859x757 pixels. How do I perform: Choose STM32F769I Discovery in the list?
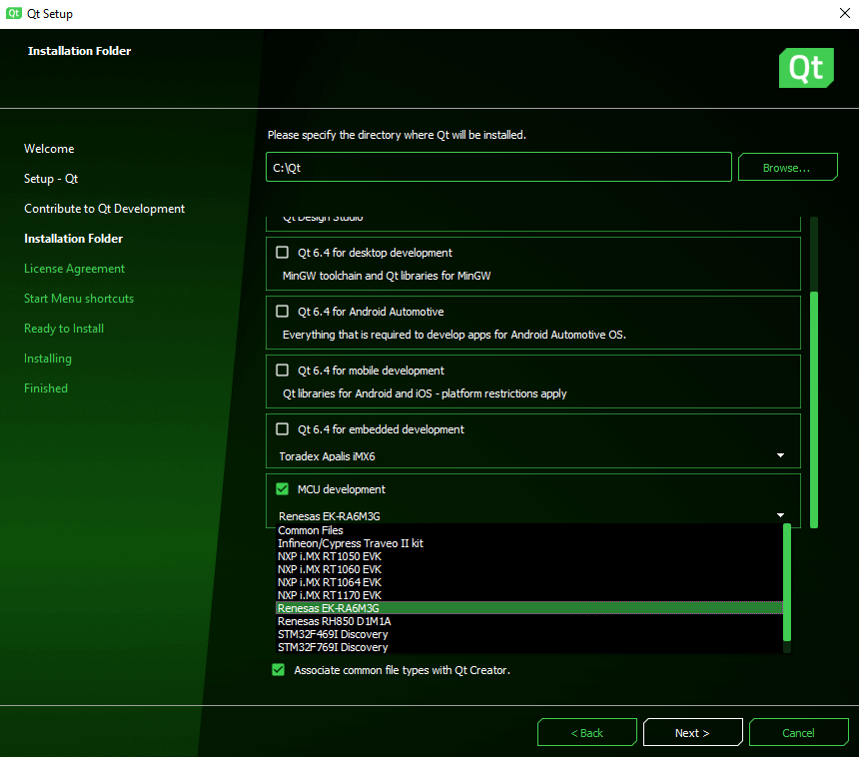pyautogui.click(x=333, y=647)
